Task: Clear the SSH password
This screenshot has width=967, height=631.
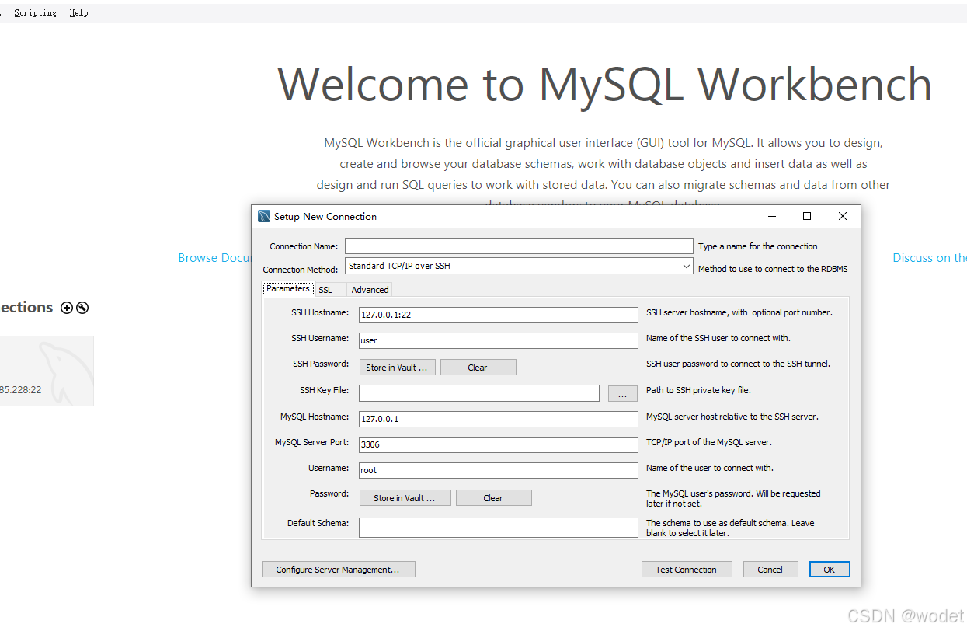Action: [478, 368]
